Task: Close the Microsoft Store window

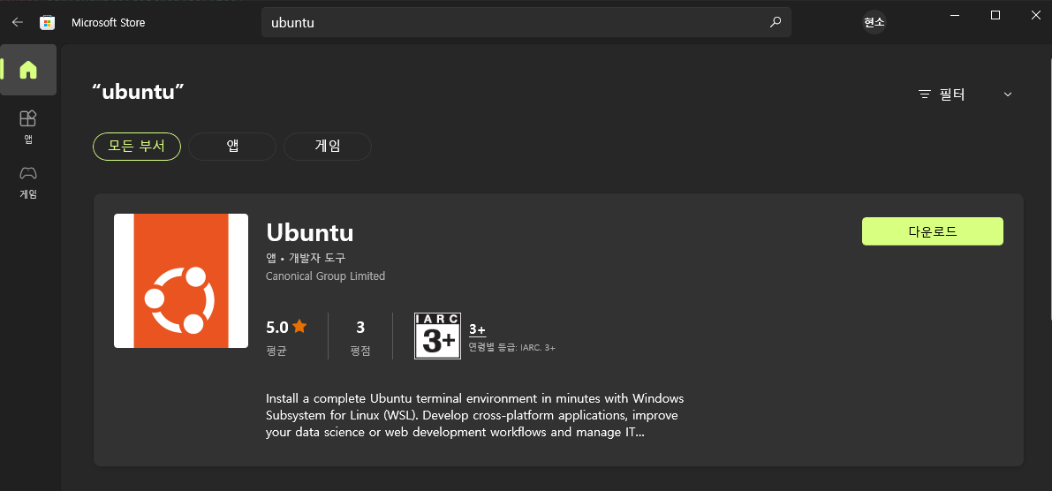Action: [1035, 15]
